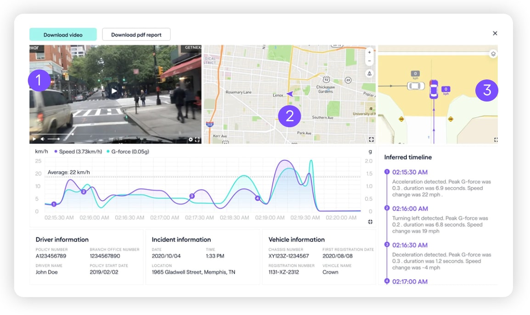Image resolution: width=530 pixels, height=315 pixels.
Task: Open layers button on collision view
Action: 493,54
